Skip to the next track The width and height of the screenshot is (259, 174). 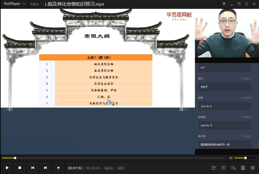pyautogui.click(x=46, y=168)
